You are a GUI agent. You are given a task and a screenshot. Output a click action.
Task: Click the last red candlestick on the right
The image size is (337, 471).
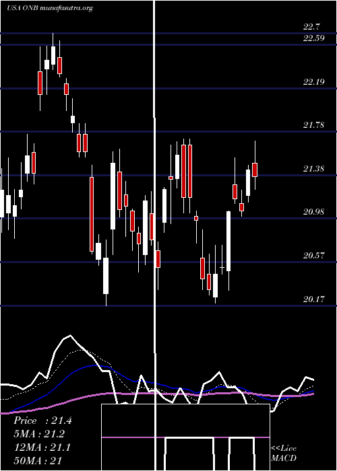[x=255, y=170]
